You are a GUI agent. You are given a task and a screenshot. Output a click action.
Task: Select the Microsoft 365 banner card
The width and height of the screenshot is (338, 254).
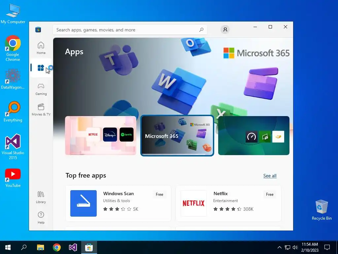[x=177, y=135]
